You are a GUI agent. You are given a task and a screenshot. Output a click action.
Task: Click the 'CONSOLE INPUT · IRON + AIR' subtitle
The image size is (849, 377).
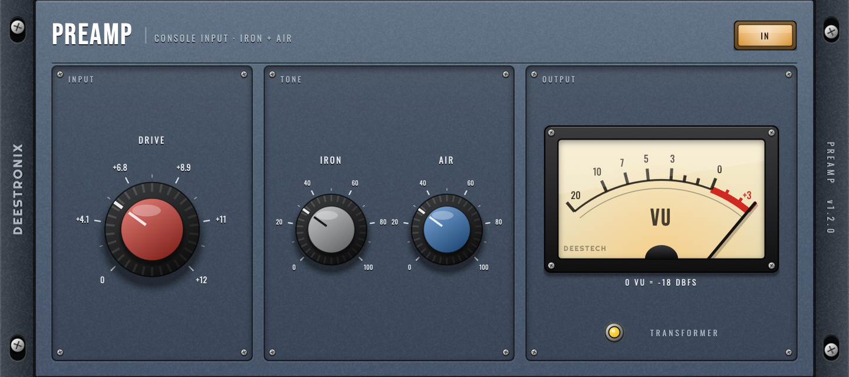223,38
